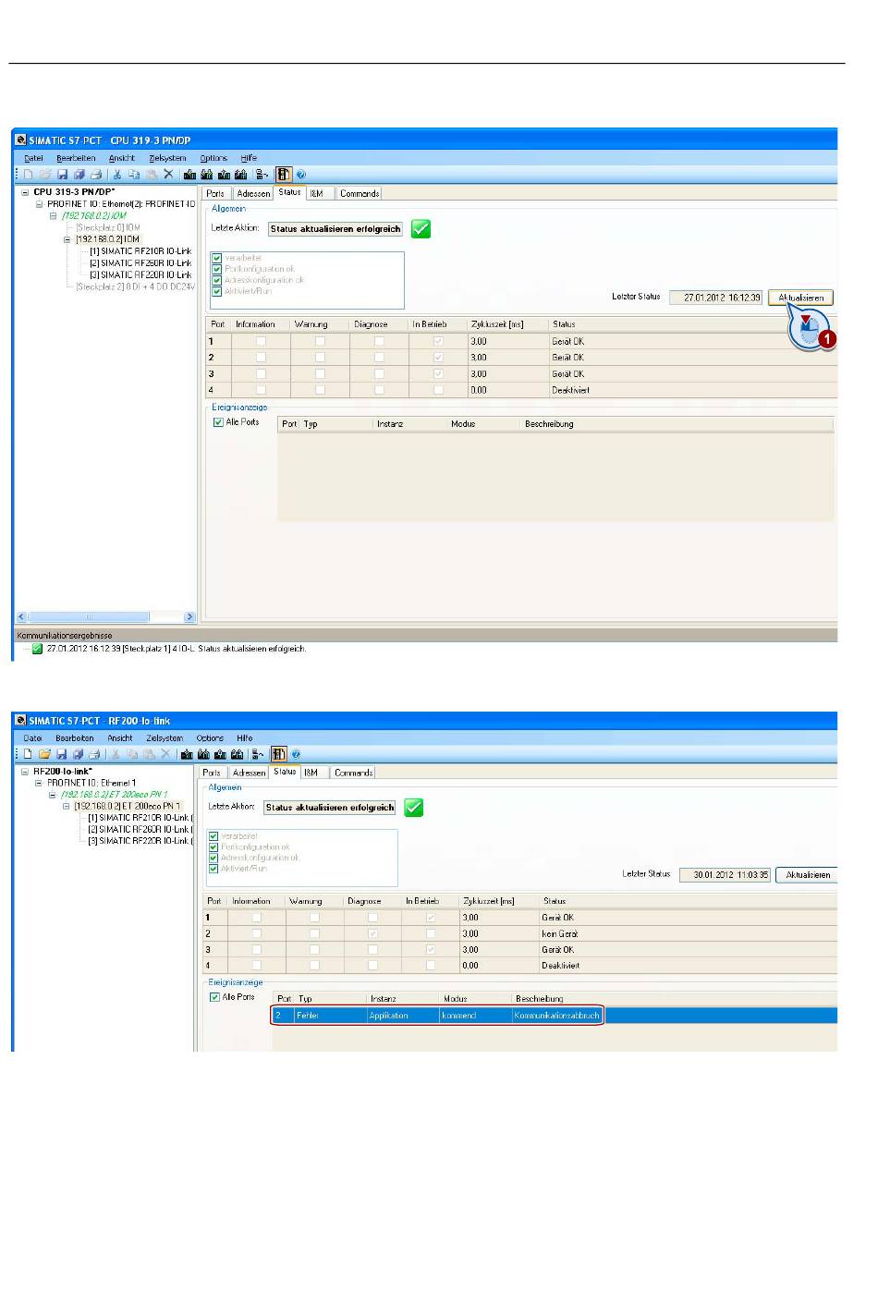Collapse the RF200-Io-link root tree node
The width and height of the screenshot is (878, 1291).
(24, 772)
